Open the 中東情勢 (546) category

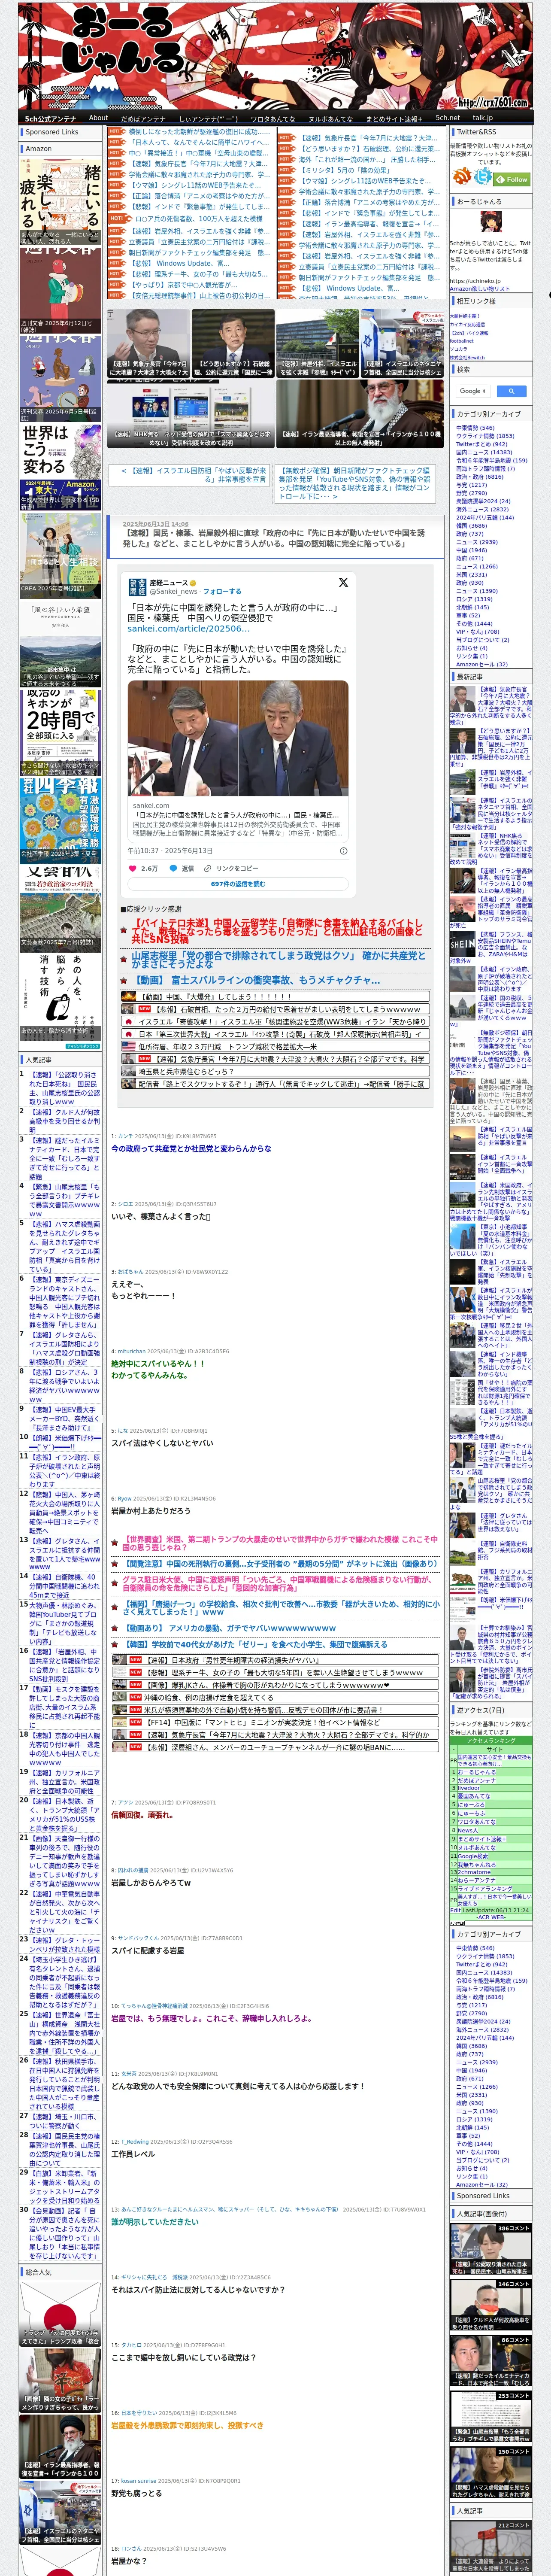(x=475, y=428)
